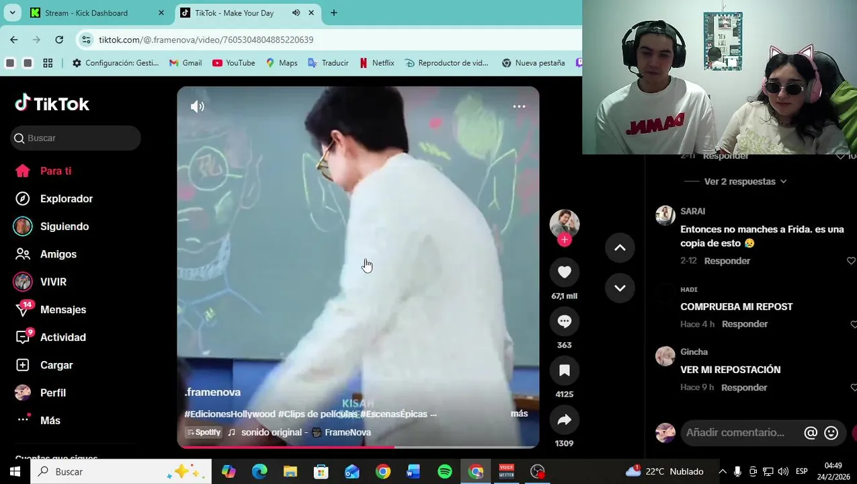Screen dimensions: 857x484
Task: Select the TikTok - Make Your Day tab
Action: tap(235, 13)
